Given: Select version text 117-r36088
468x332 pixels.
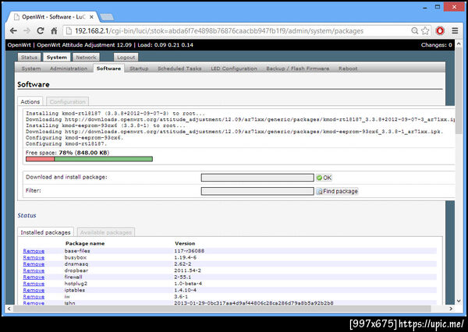Looking at the screenshot, I should click(190, 251).
